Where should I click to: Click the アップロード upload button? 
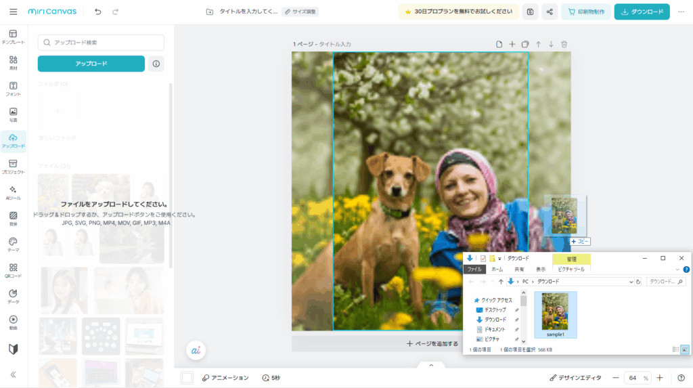click(91, 64)
